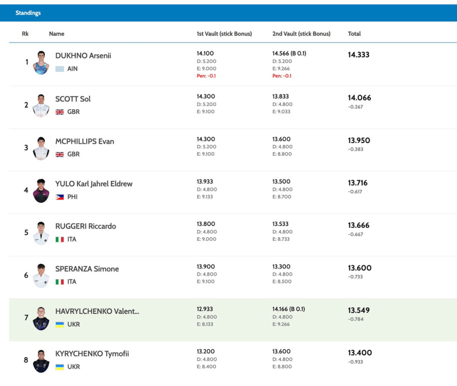Click the 1st Vault column header
Screen dimensions: 457x386
(x=224, y=34)
